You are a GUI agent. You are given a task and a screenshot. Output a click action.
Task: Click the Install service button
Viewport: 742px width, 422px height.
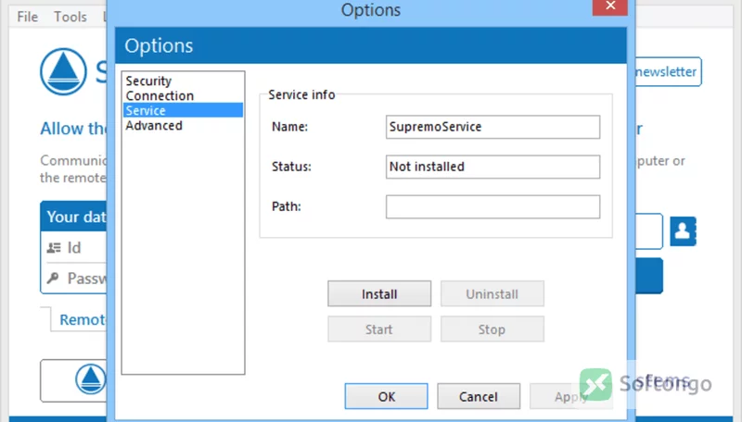[x=379, y=293]
